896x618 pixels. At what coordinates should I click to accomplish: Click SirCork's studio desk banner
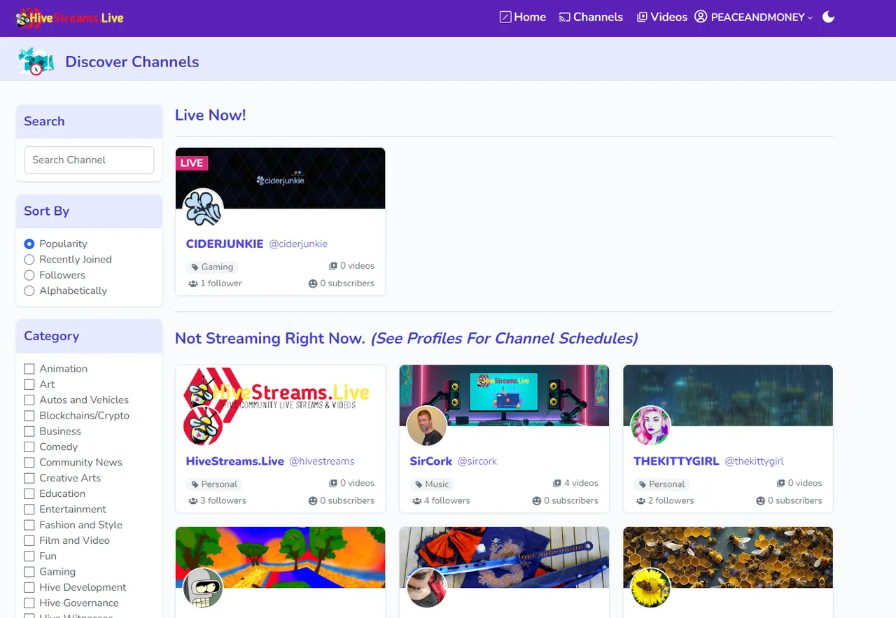pyautogui.click(x=504, y=395)
